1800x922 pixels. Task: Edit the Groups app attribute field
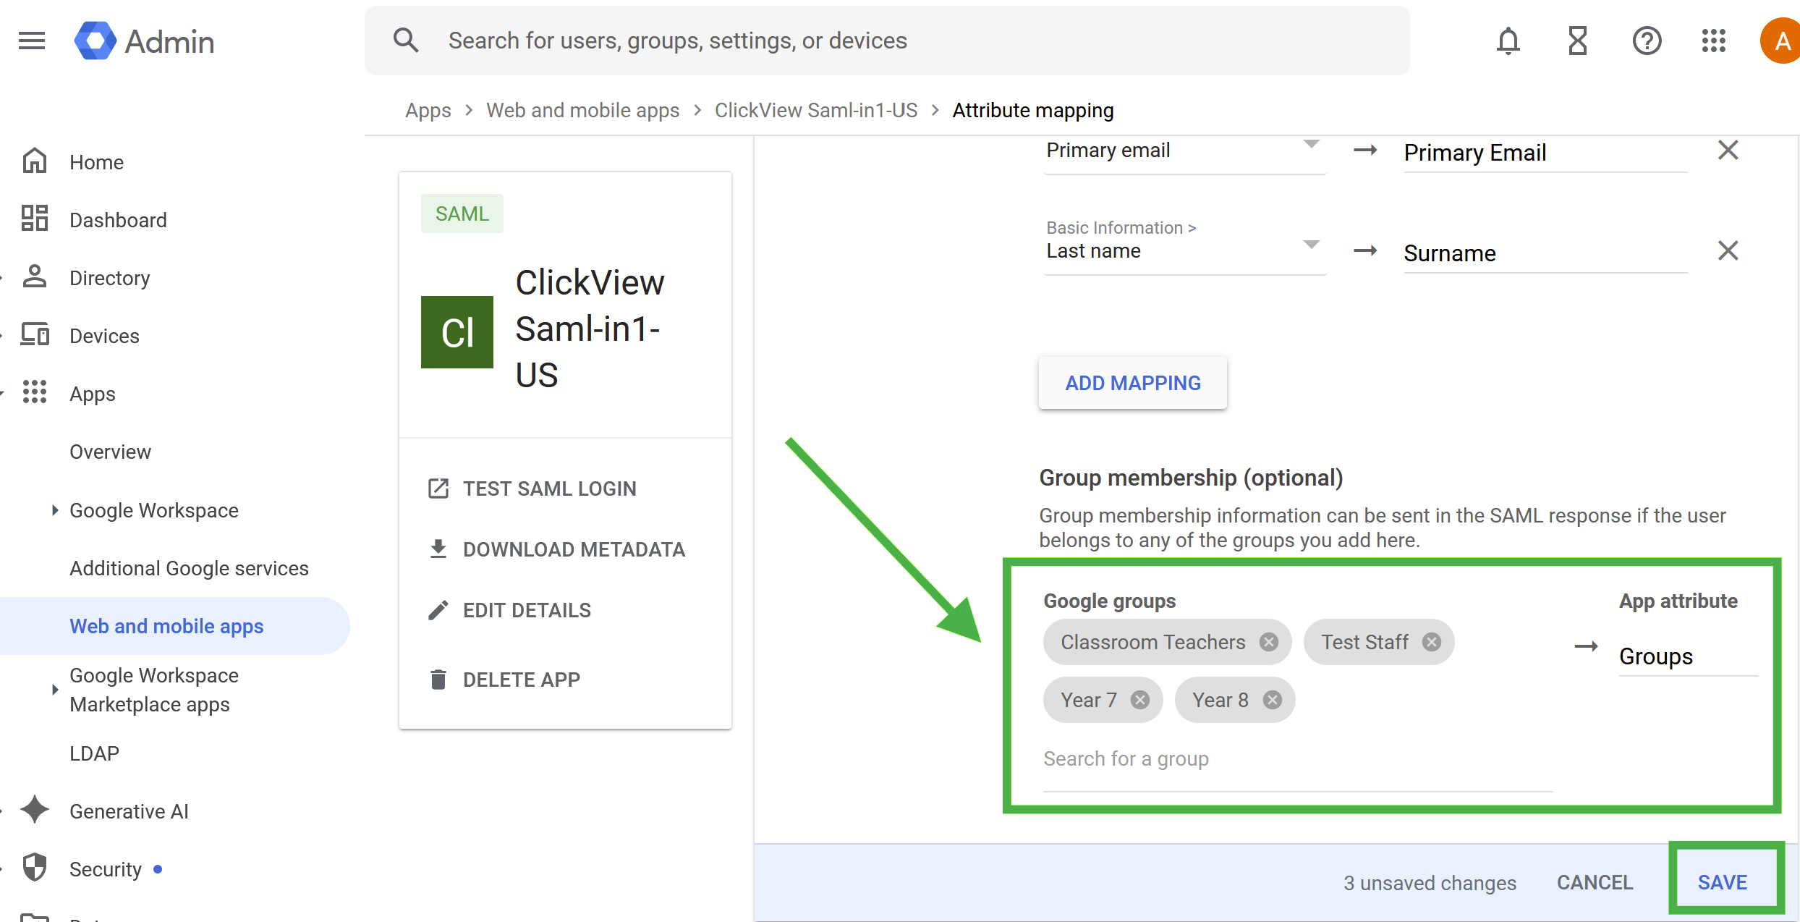1688,656
